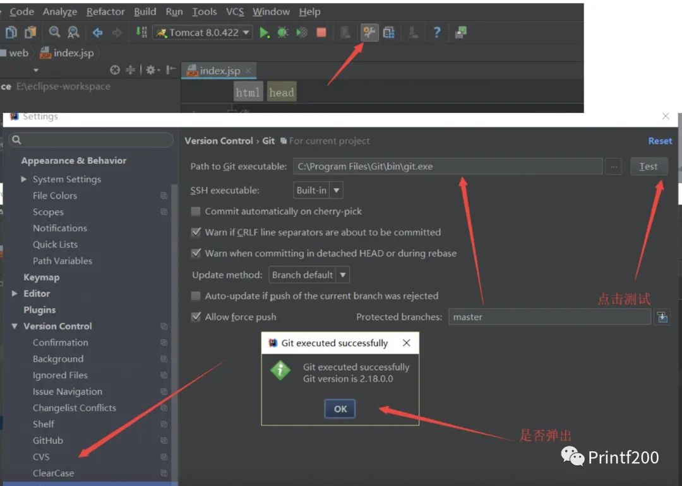
Task: Click the index.jsp breadcrumb in navigation bar
Action: pos(67,53)
